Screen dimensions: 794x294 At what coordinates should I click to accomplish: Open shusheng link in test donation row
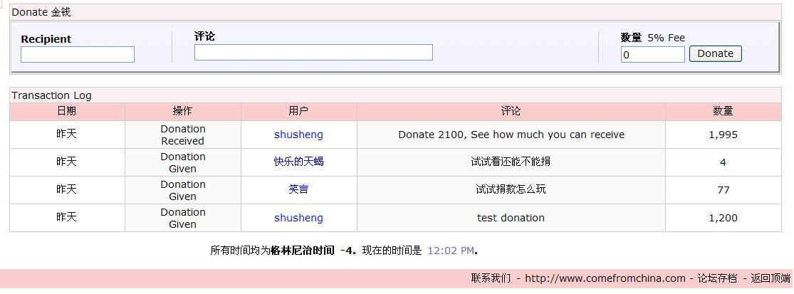pos(298,218)
